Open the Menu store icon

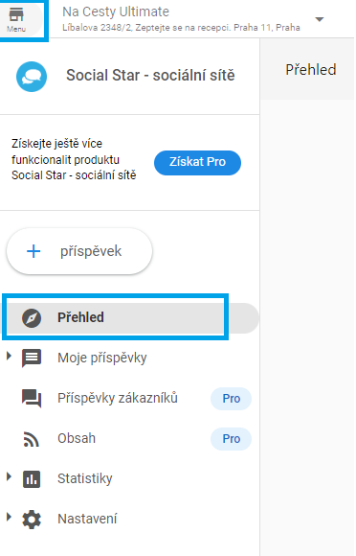[16, 15]
